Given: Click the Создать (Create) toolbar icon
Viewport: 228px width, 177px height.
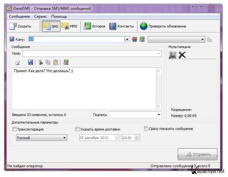Looking at the screenshot, I should 13,27.
